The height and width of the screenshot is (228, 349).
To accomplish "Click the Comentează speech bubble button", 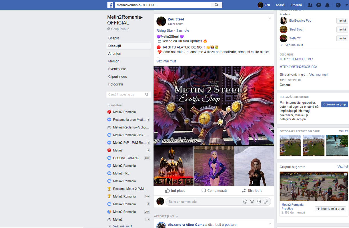I will [x=214, y=191].
